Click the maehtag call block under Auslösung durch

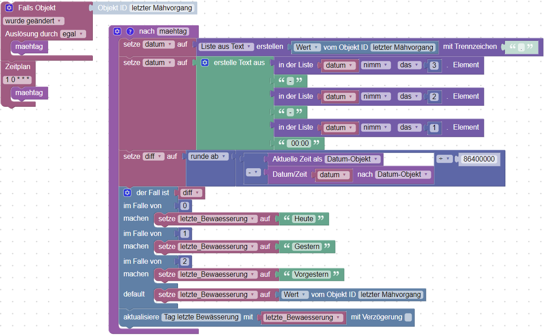29,47
